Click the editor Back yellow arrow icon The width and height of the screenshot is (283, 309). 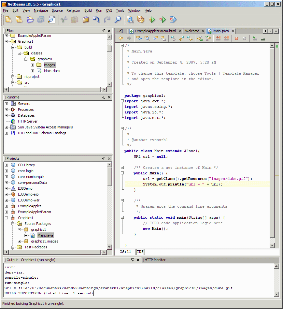[121, 38]
